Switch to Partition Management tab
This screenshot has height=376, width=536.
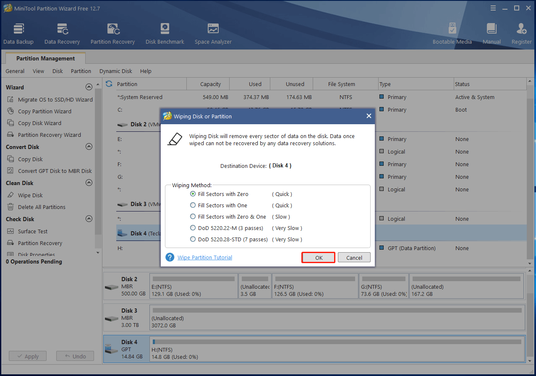point(46,58)
